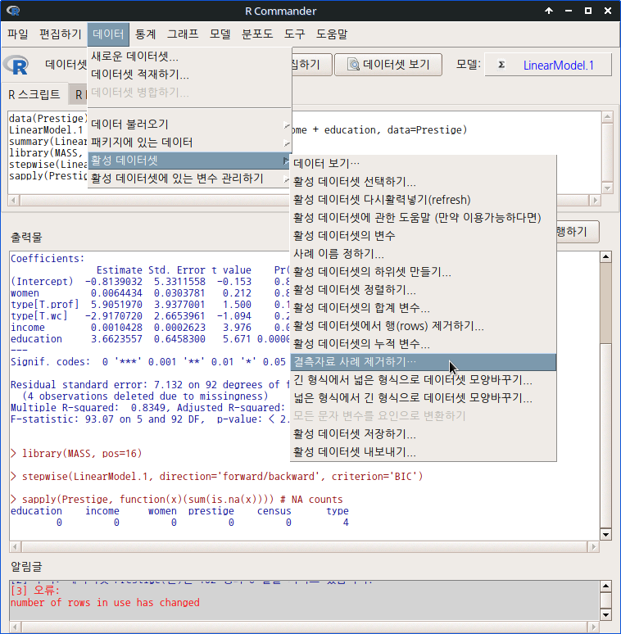
Task: Choose 활성 데이터셋 내보내기... entry
Action: pos(424,452)
